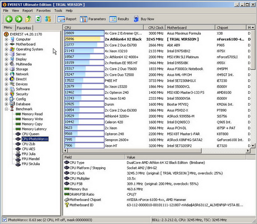
Task: Toggle the PhotoWorxx status bar checkbox
Action: 4,220
